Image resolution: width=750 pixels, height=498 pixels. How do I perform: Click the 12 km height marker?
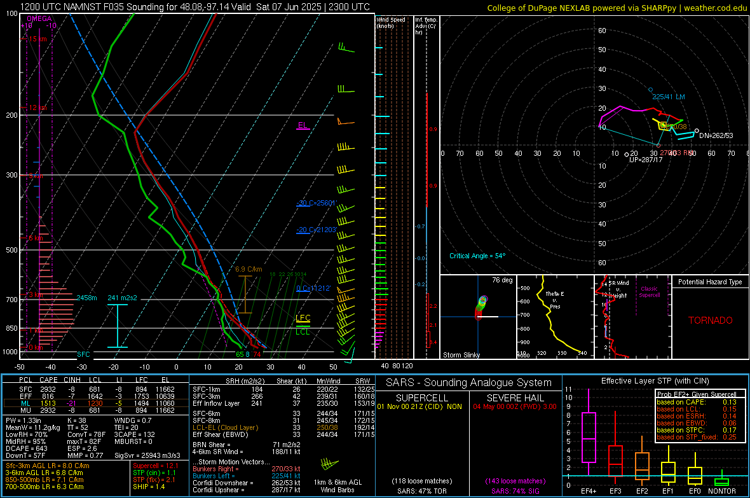coord(37,107)
